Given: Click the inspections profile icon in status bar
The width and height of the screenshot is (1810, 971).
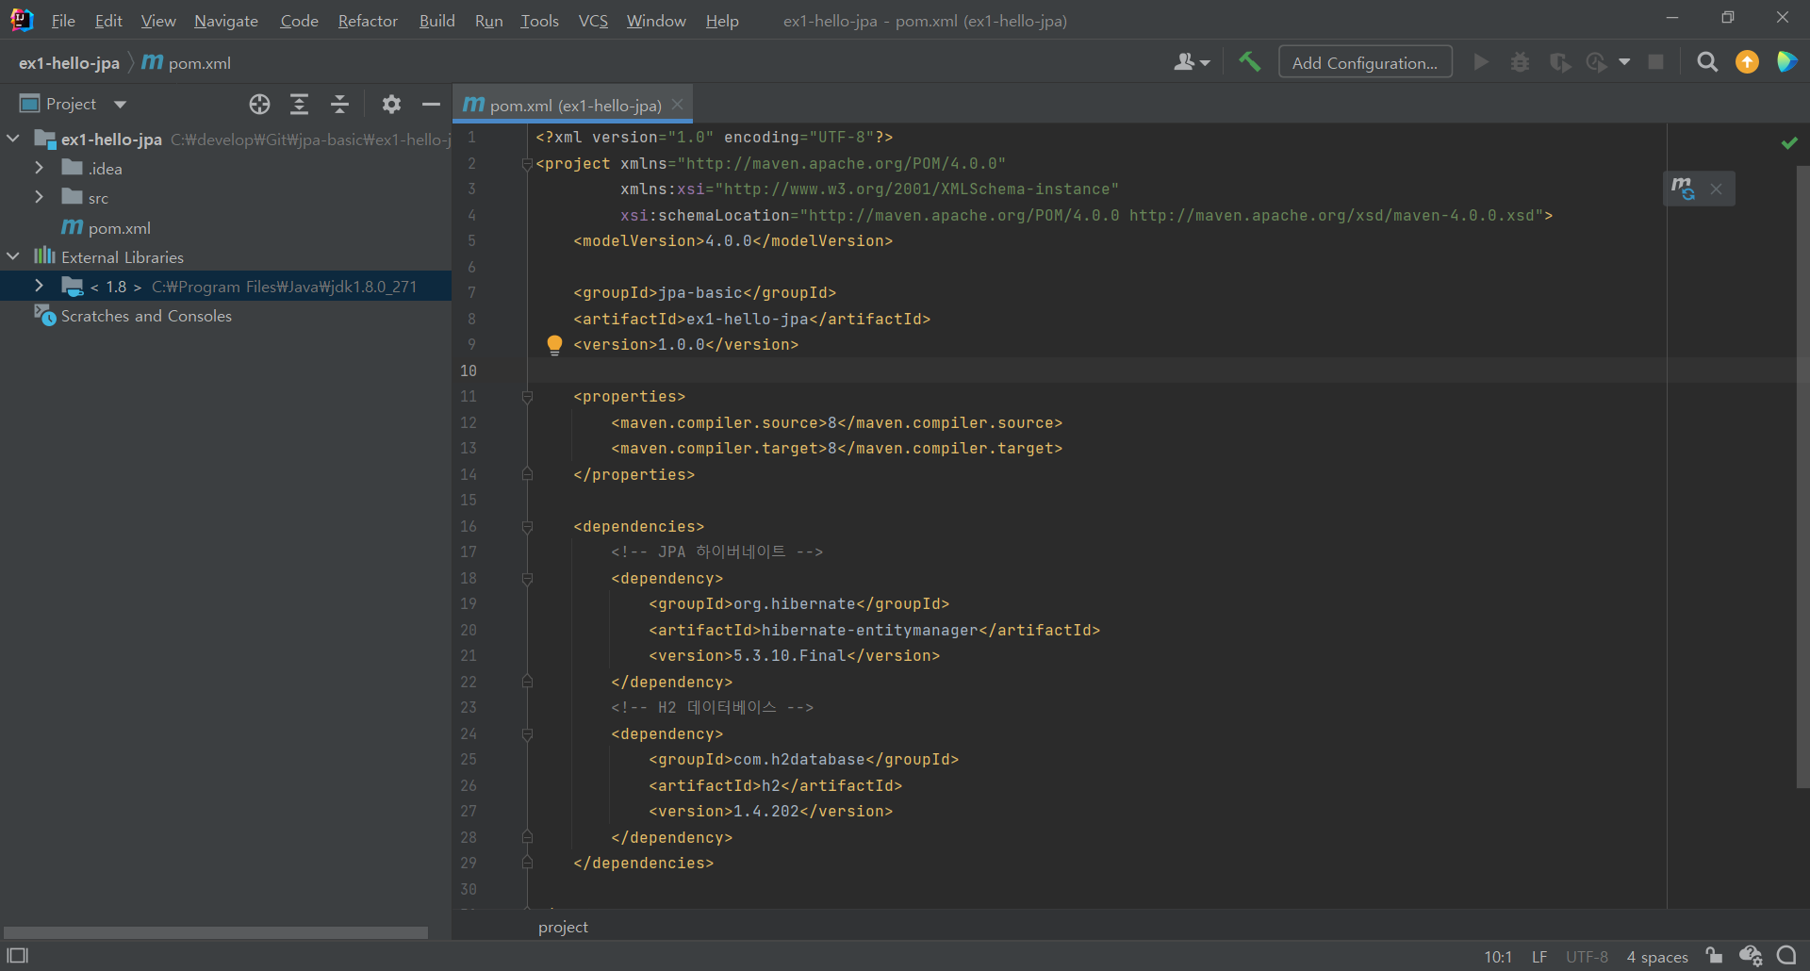Looking at the screenshot, I should point(1751,956).
